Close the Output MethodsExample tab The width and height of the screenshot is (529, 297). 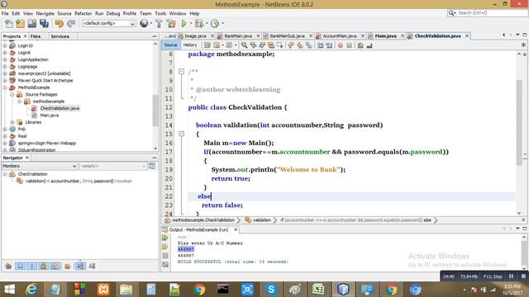coord(236,229)
